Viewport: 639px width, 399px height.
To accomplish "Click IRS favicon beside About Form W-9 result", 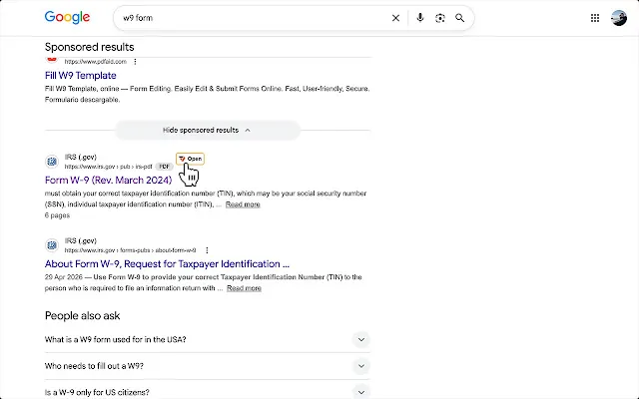I will pos(52,245).
